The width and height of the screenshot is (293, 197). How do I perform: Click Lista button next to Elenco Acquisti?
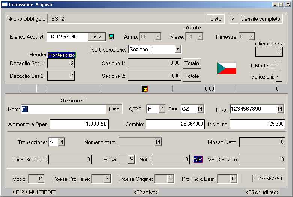[97, 37]
